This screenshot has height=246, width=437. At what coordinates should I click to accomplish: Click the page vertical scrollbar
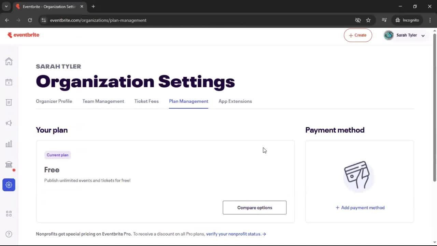point(435,107)
